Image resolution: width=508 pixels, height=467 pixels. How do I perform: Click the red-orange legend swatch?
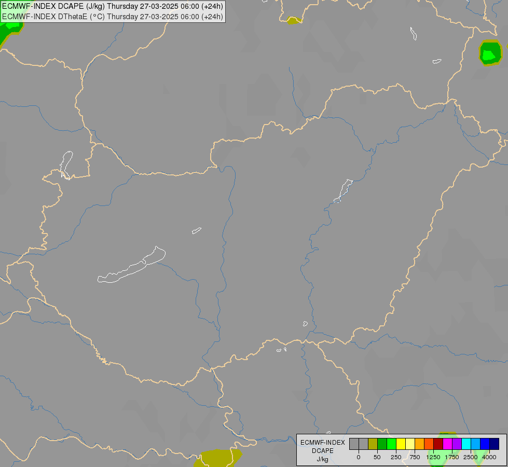(x=429, y=444)
